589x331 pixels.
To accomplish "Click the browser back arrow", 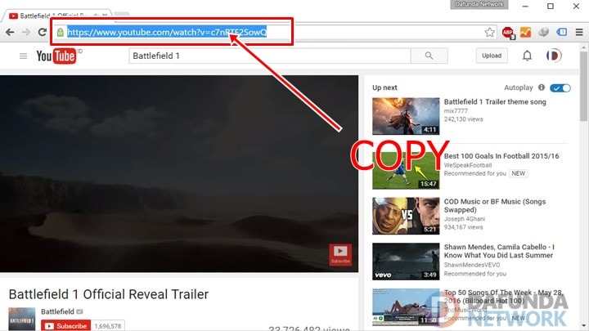I will (10, 33).
